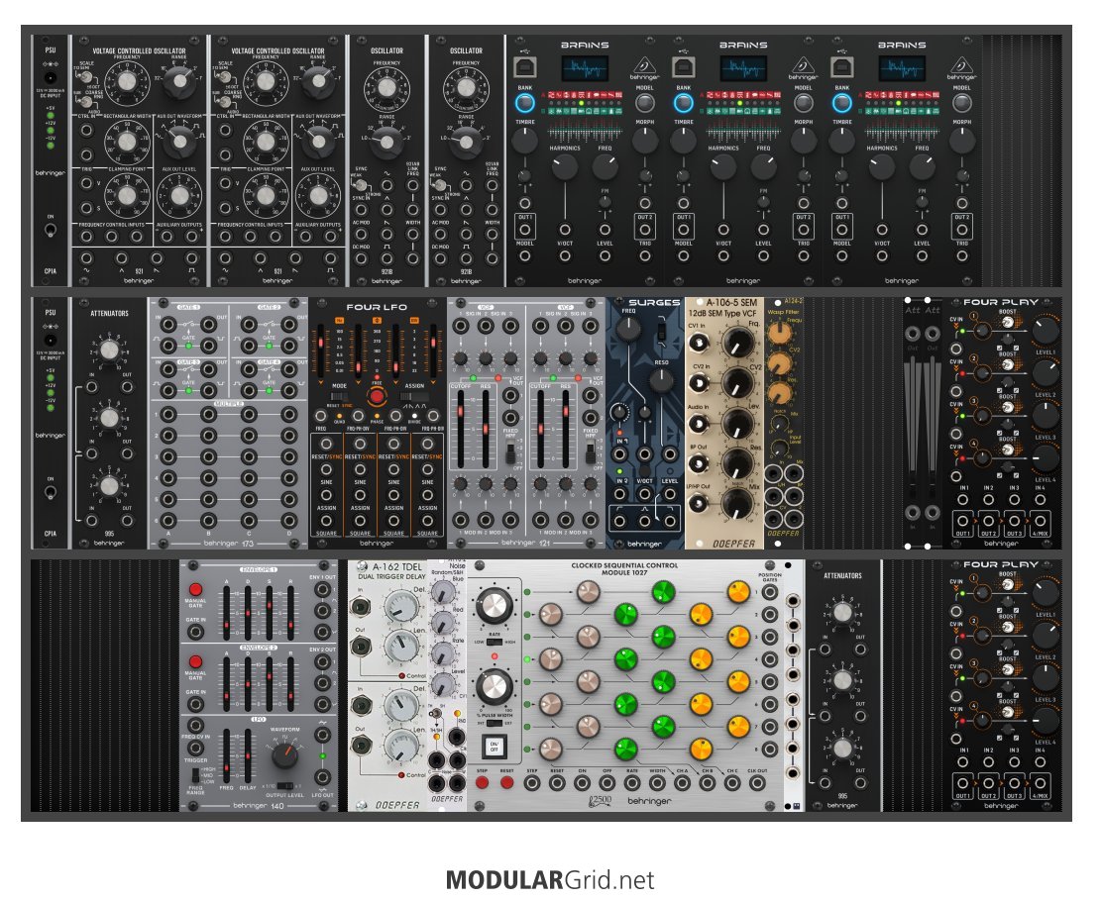Click the first FREQ jack on Four LFO

pyautogui.click(x=320, y=417)
